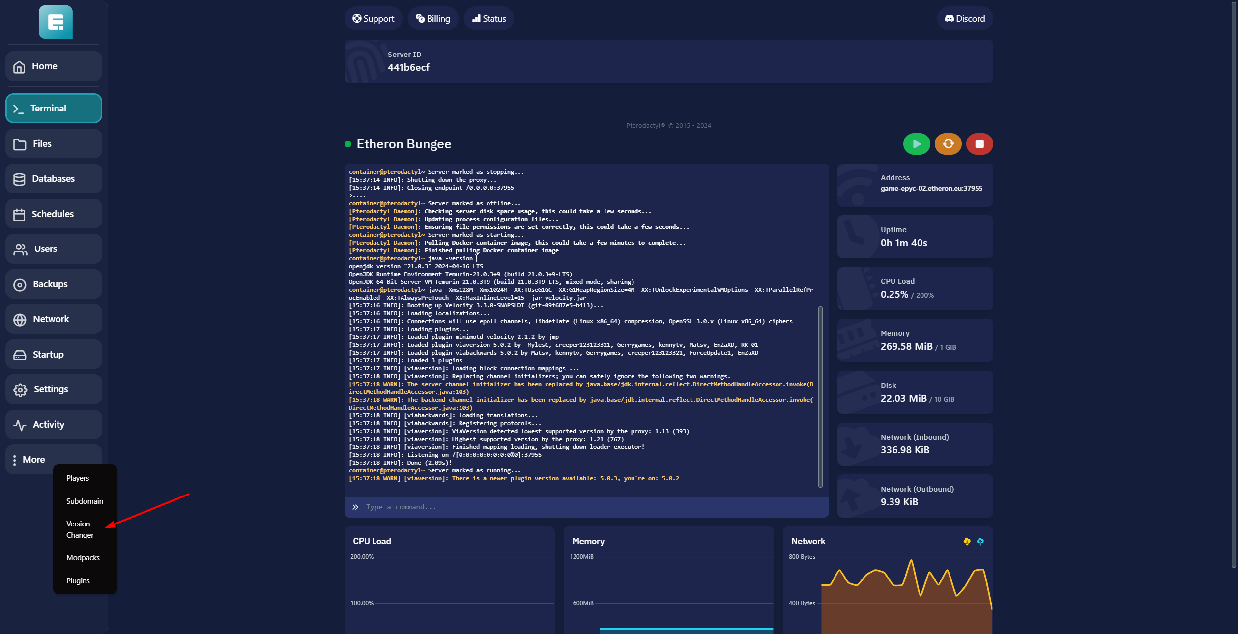Open the Files section
This screenshot has width=1238, height=634.
click(54, 144)
